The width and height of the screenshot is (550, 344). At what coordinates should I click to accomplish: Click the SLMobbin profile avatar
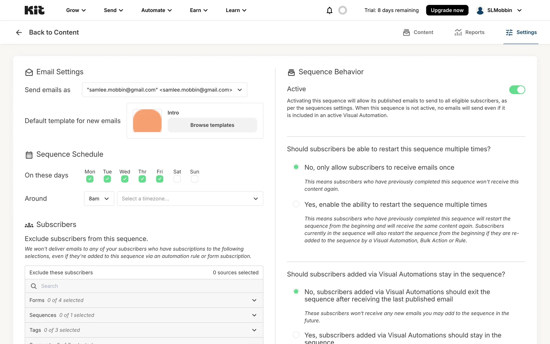point(480,10)
